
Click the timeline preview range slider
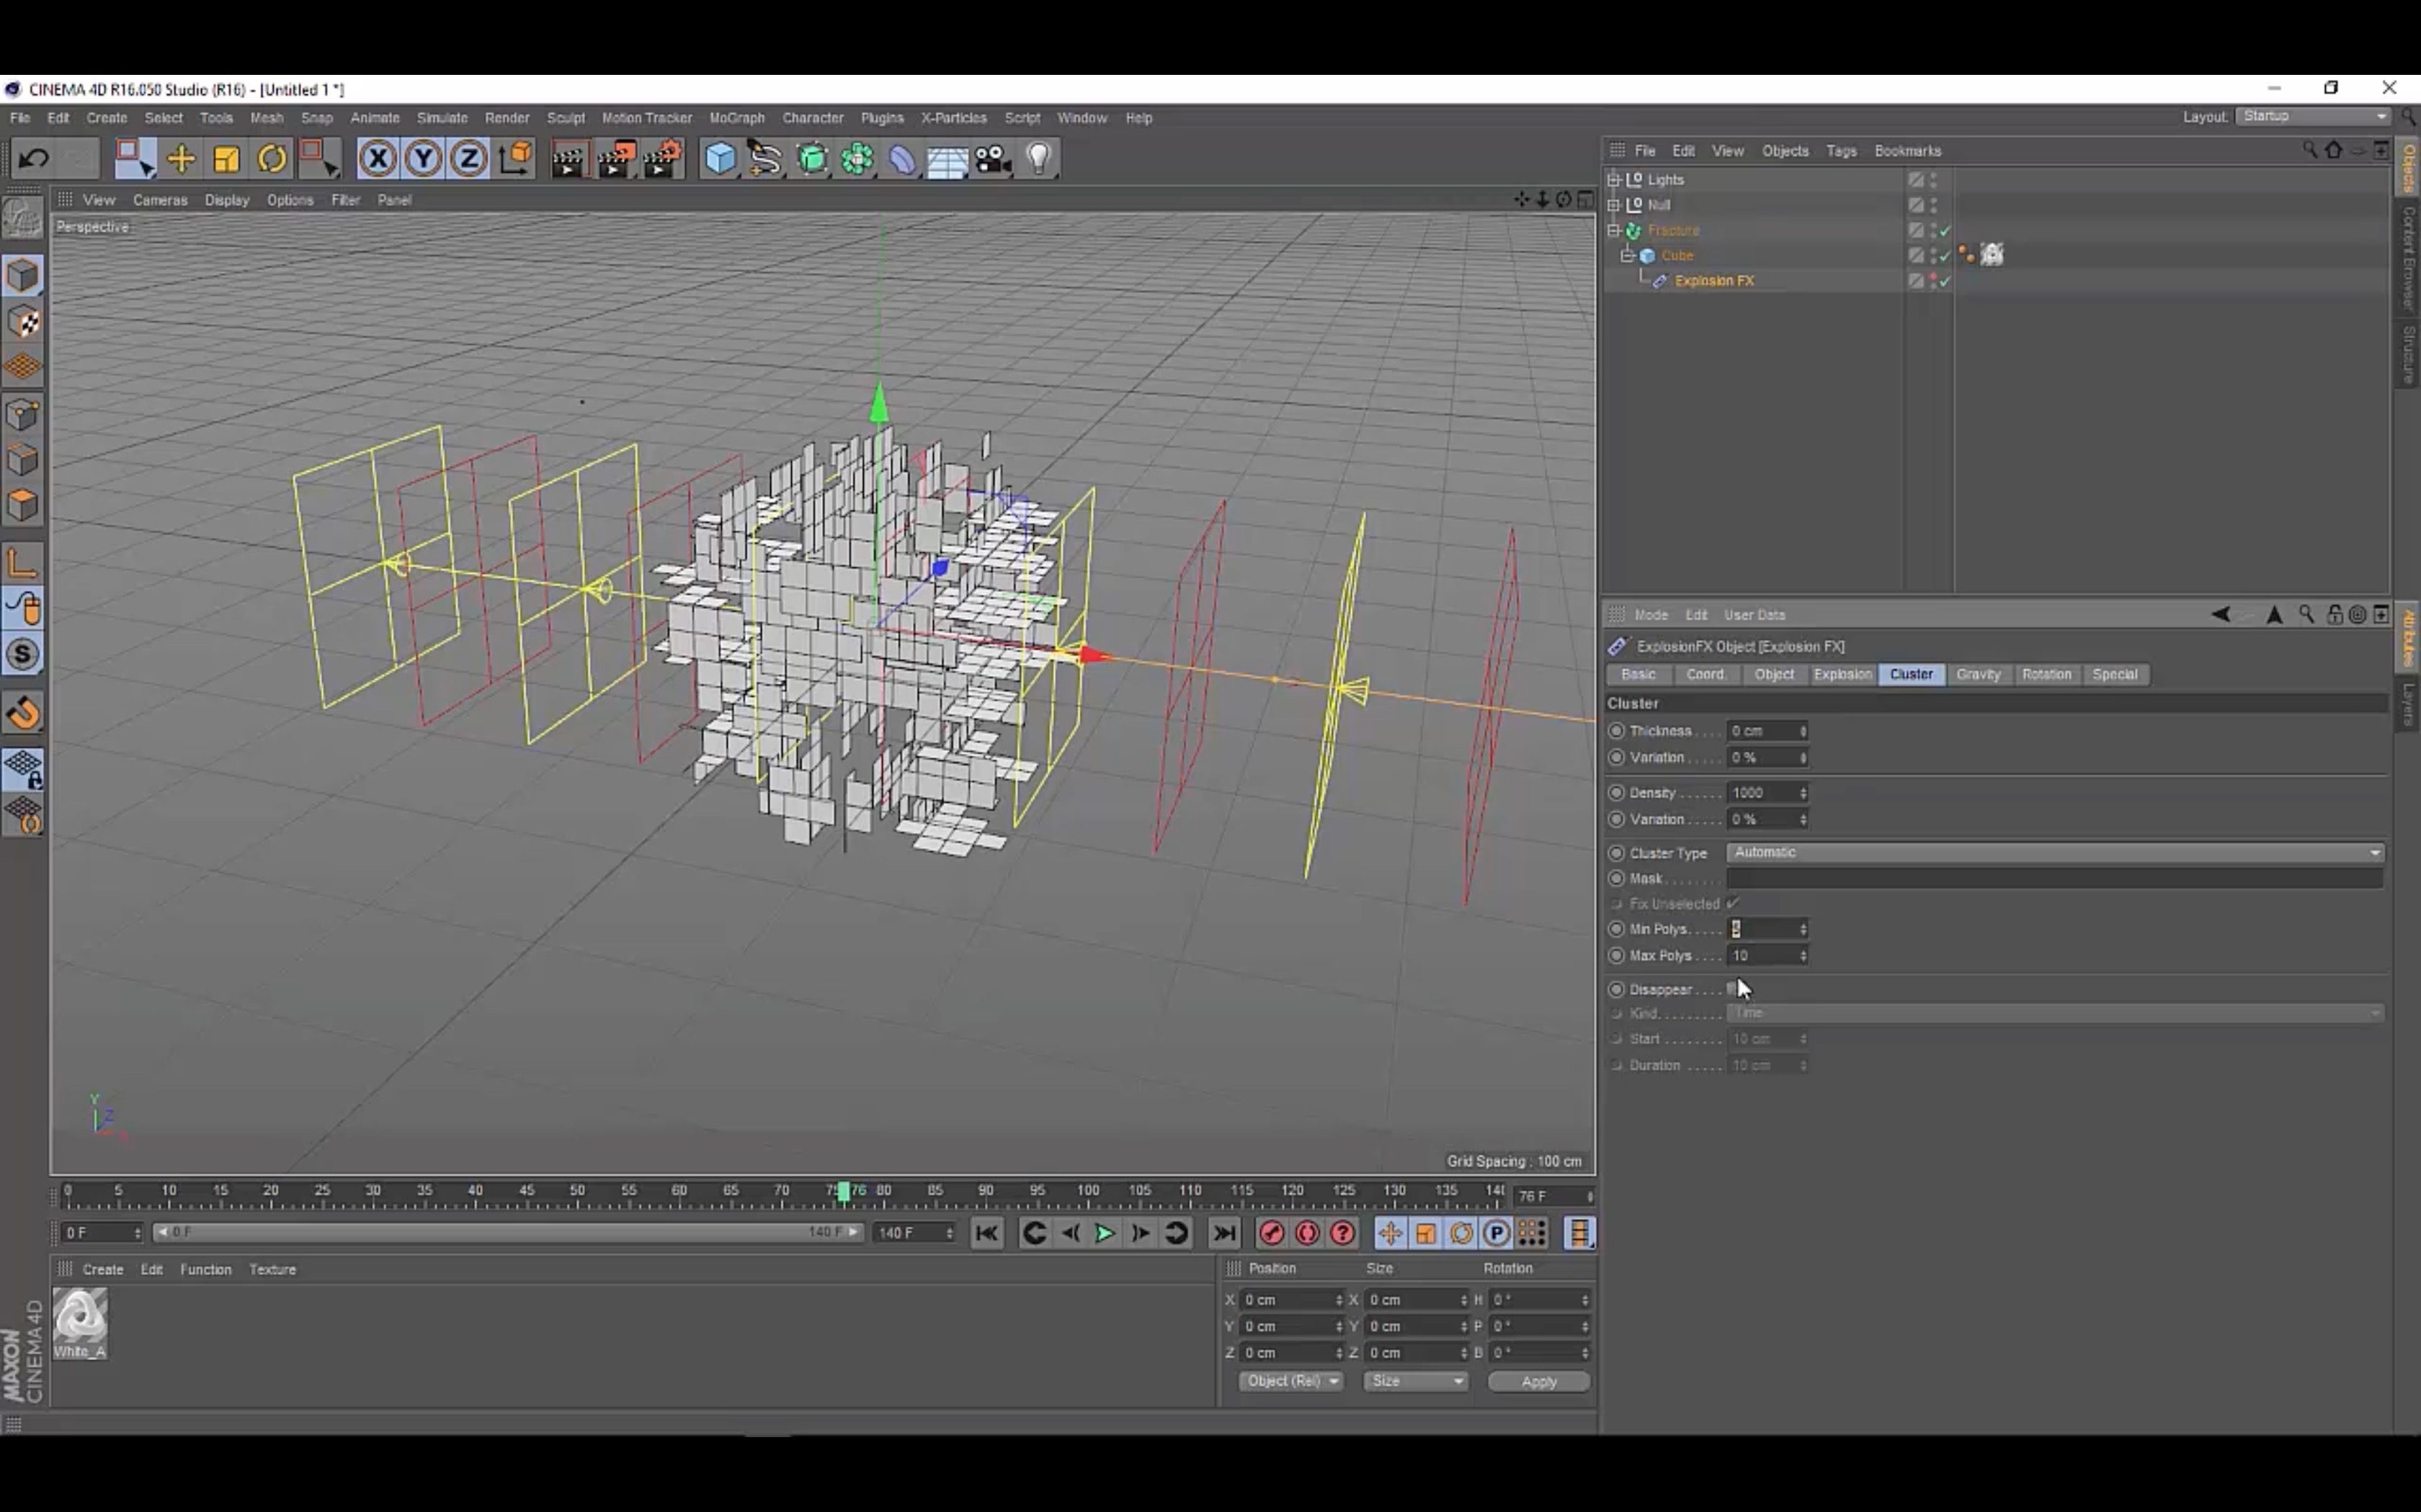(x=507, y=1232)
